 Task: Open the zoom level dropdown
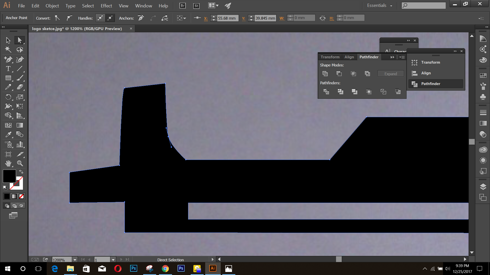[x=75, y=260]
